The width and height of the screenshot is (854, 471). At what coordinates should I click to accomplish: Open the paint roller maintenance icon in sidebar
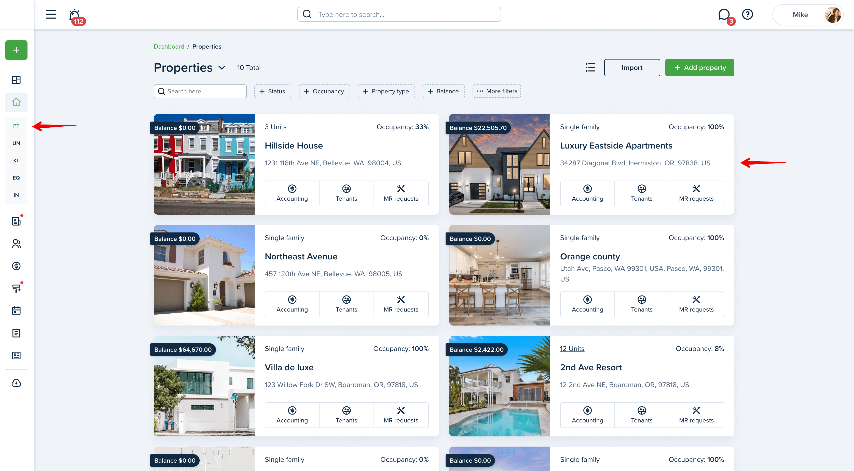tap(16, 288)
